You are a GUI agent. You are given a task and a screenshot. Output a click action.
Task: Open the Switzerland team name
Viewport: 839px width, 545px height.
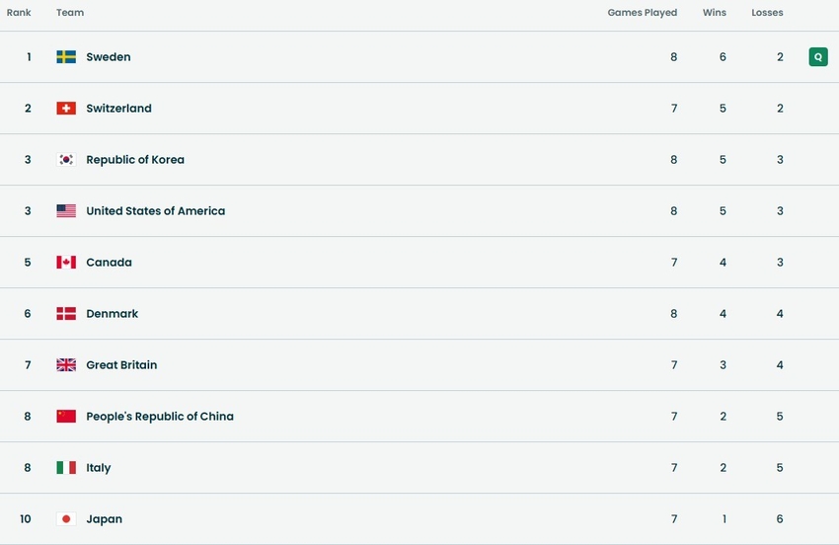point(118,109)
